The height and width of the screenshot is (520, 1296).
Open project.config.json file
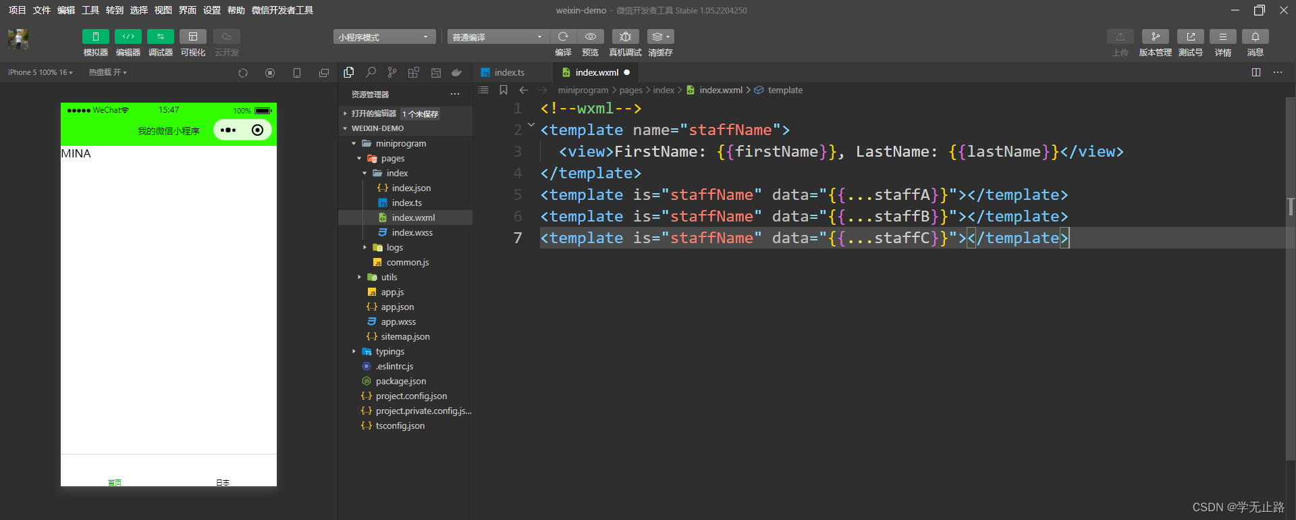405,396
